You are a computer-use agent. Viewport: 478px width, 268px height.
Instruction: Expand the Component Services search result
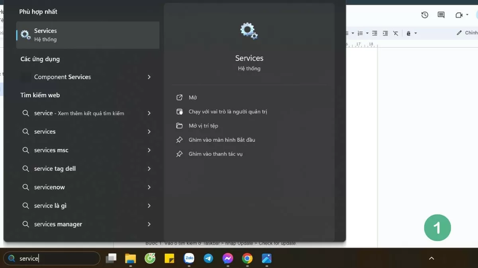149,77
